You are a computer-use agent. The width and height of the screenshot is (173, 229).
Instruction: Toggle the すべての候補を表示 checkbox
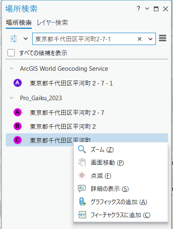point(11,53)
